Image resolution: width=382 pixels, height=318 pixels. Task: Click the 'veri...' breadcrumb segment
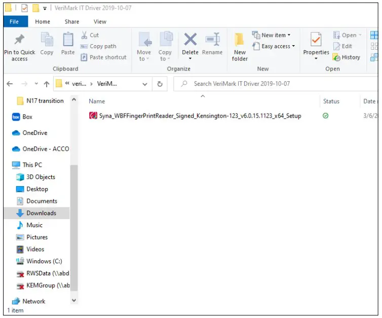coord(79,84)
